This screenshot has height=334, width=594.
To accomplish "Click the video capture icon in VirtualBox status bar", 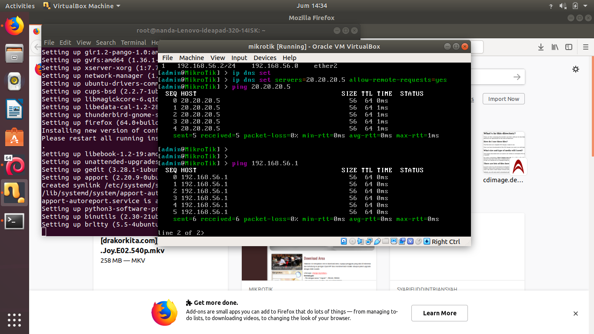I will [402, 241].
